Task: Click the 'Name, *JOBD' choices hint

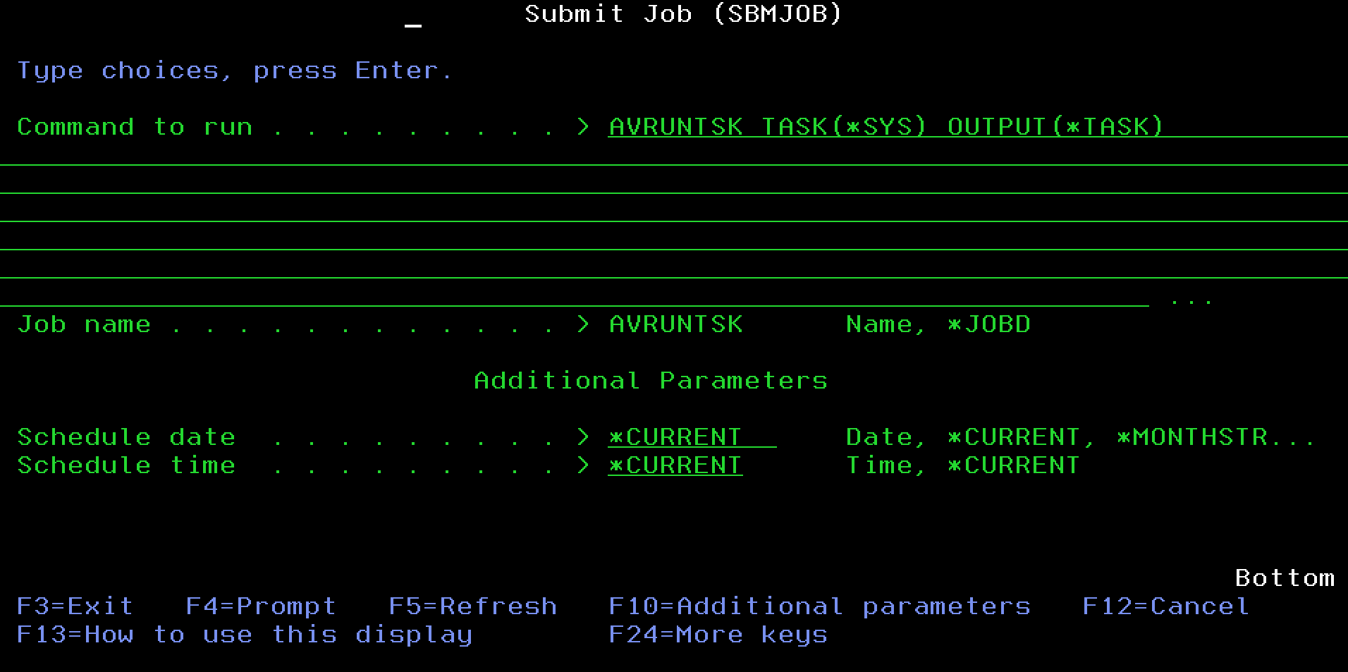Action: click(938, 324)
